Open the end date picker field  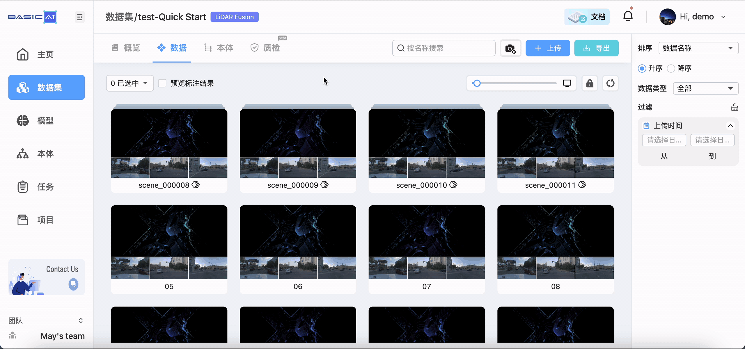712,140
